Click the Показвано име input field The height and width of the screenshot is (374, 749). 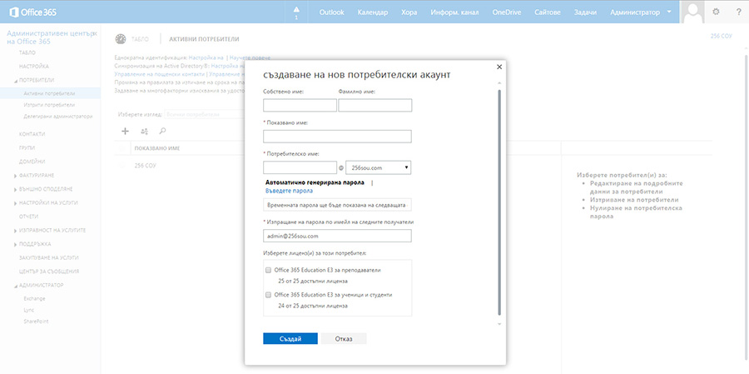coord(337,137)
